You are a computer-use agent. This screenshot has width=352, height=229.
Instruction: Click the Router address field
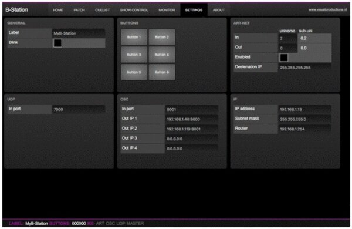pos(305,129)
